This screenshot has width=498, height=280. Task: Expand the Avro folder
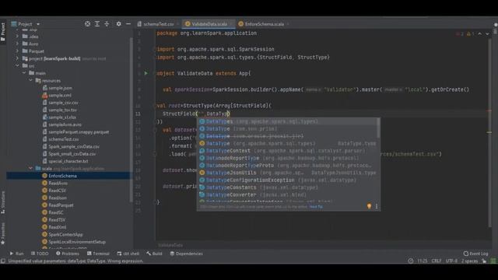17,44
